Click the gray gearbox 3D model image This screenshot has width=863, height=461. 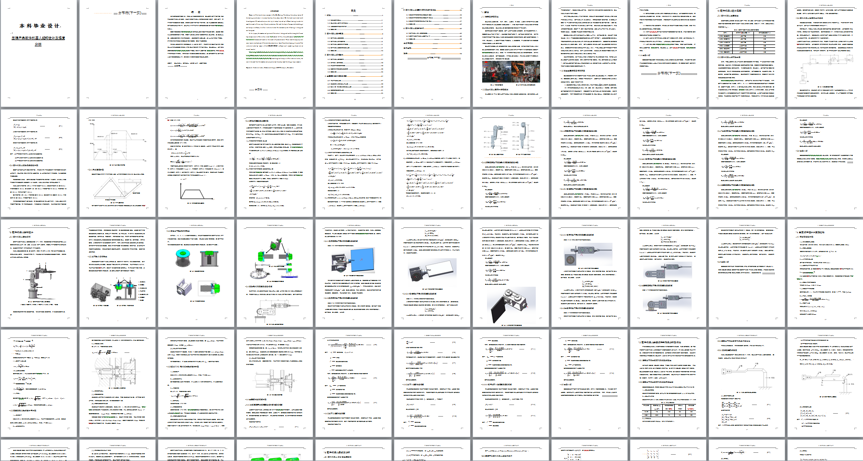(x=100, y=292)
